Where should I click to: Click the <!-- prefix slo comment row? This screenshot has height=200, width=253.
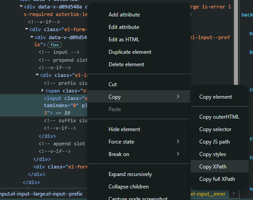[66, 83]
